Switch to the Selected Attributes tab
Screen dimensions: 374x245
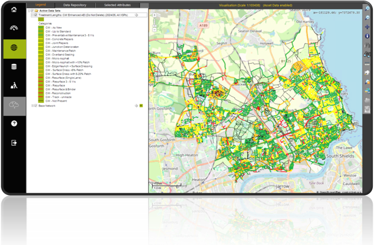[x=117, y=4]
